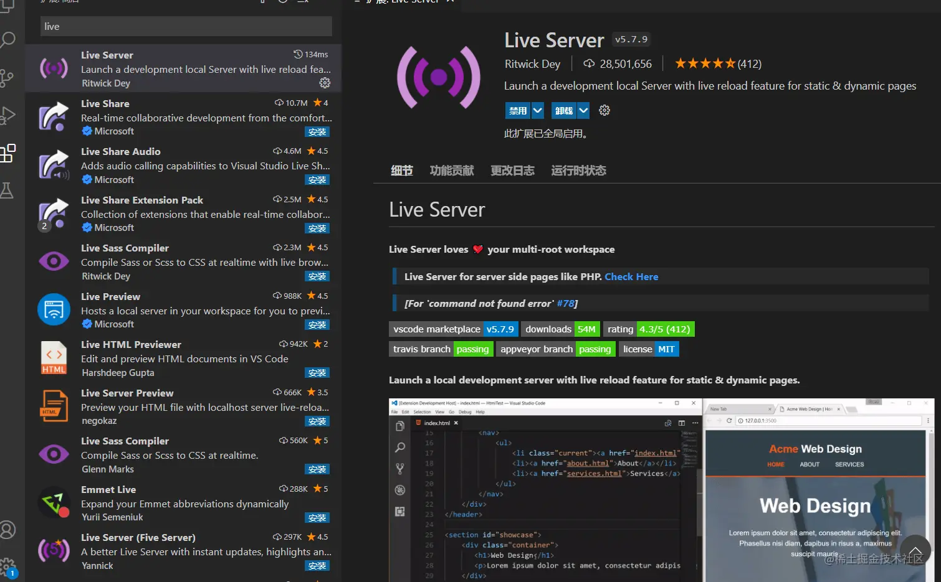Install the Live Share Extension Pack
Screen dimensions: 941x582
coord(317,228)
